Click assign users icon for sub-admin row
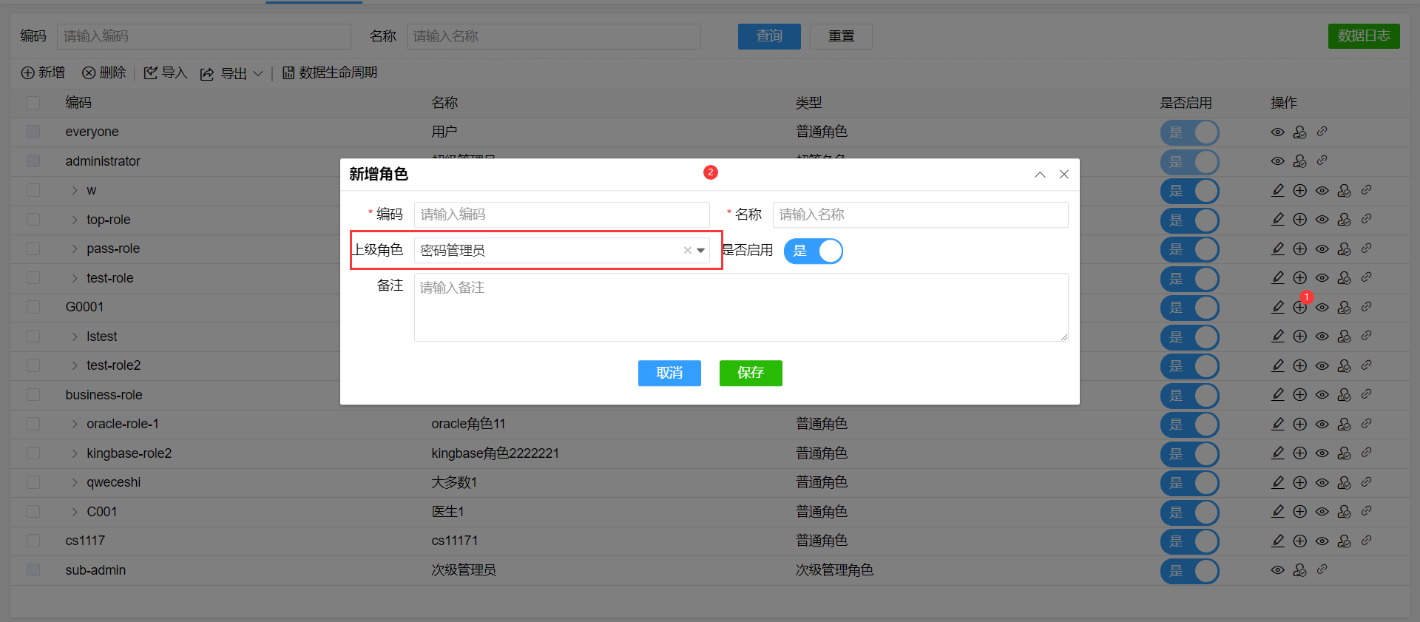The height and width of the screenshot is (622, 1420). click(1299, 570)
